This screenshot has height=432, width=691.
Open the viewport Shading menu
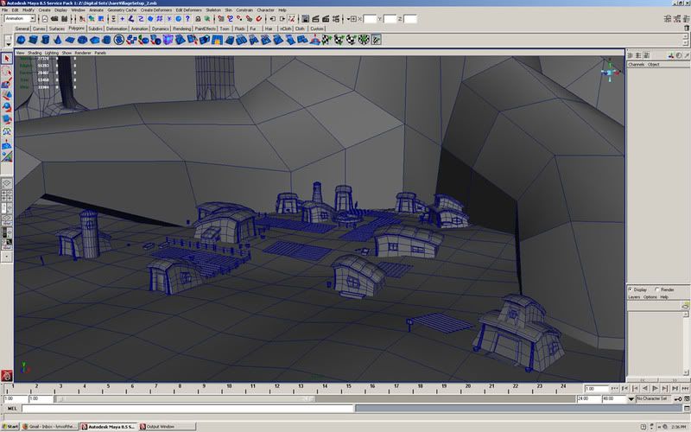click(35, 53)
